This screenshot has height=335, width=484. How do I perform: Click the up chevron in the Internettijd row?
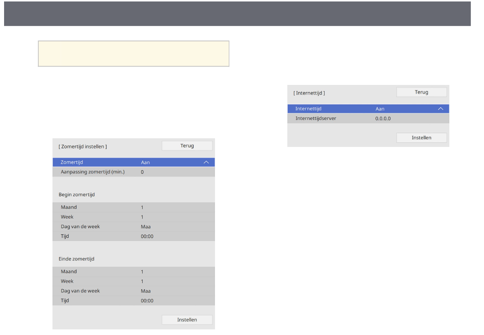pos(441,109)
